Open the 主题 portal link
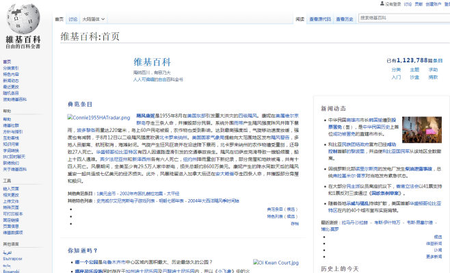 [414, 70]
